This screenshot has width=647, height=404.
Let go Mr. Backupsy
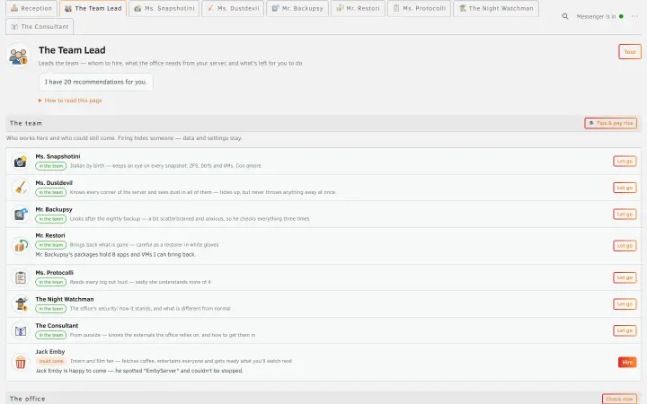(625, 214)
